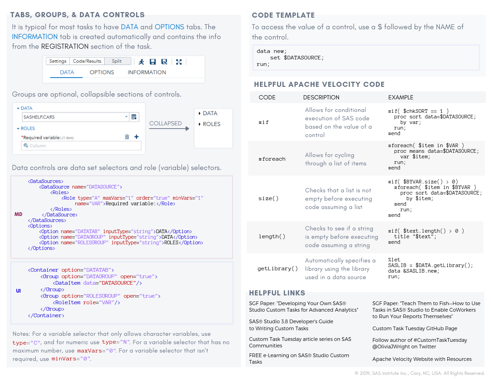Click the save-as code icon beside the save icon

164,61
